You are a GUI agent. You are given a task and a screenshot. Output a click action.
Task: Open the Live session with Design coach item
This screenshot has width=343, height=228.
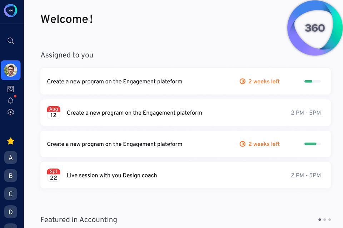point(112,175)
